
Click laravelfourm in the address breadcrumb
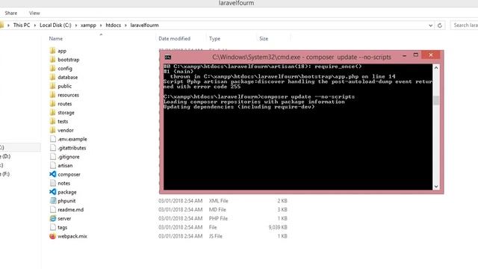(x=144, y=25)
